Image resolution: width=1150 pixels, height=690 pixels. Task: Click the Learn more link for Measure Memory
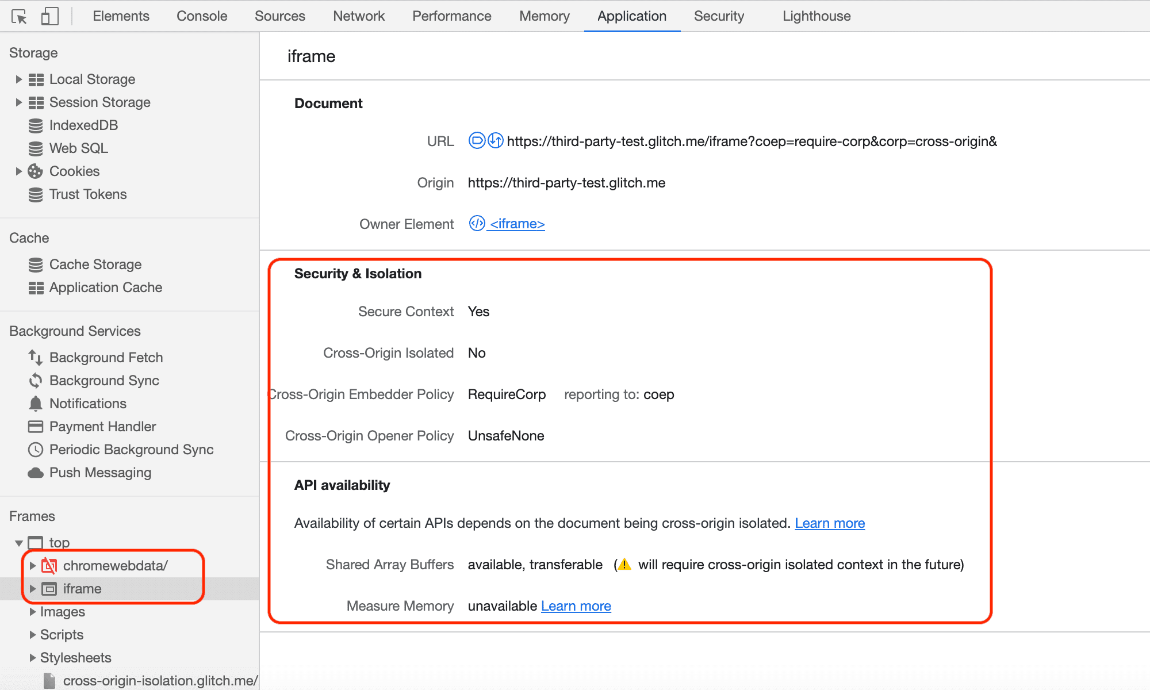[x=575, y=606]
